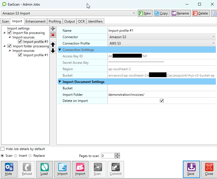Click the Load button with the disc icon
The image size is (217, 179).
tap(44, 169)
